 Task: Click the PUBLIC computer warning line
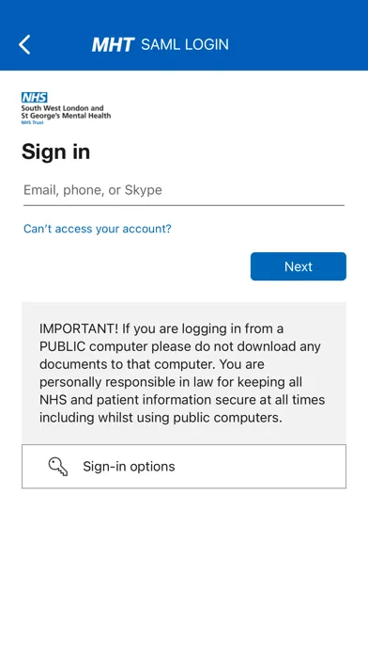click(180, 346)
